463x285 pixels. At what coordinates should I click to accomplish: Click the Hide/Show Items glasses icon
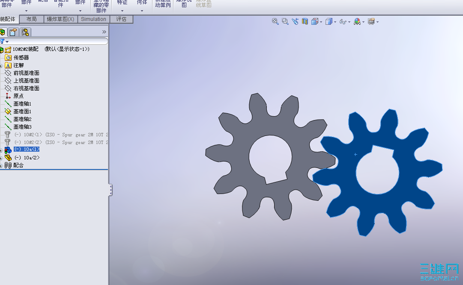343,22
